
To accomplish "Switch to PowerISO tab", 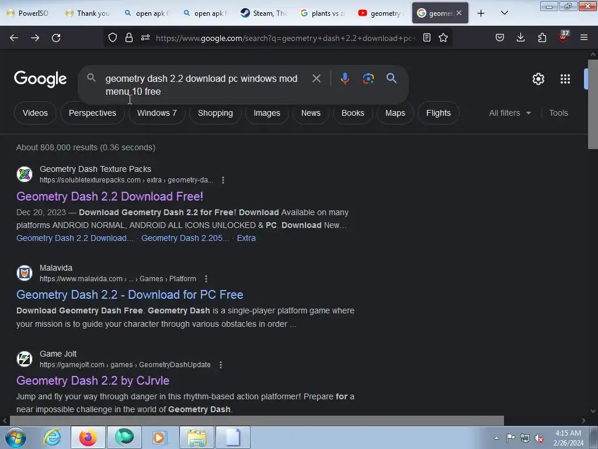I will point(27,13).
